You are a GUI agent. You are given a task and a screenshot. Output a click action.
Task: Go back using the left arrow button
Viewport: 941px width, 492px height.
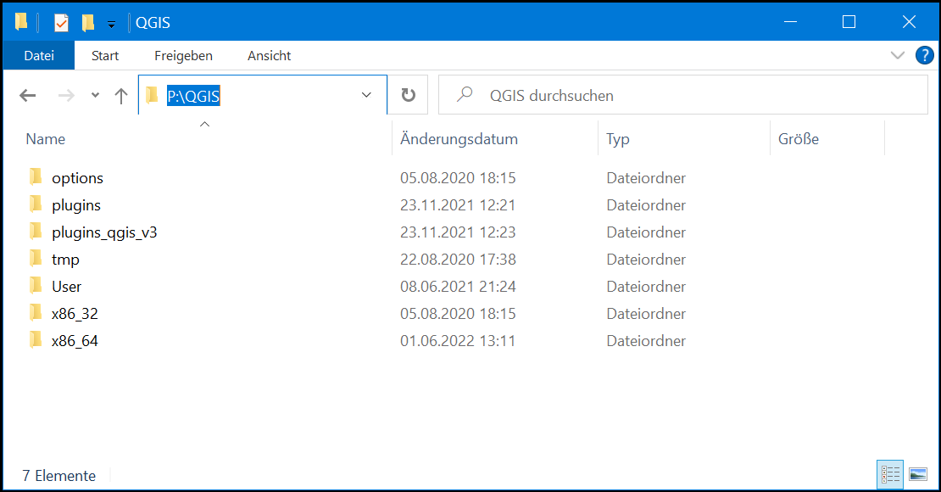(28, 96)
